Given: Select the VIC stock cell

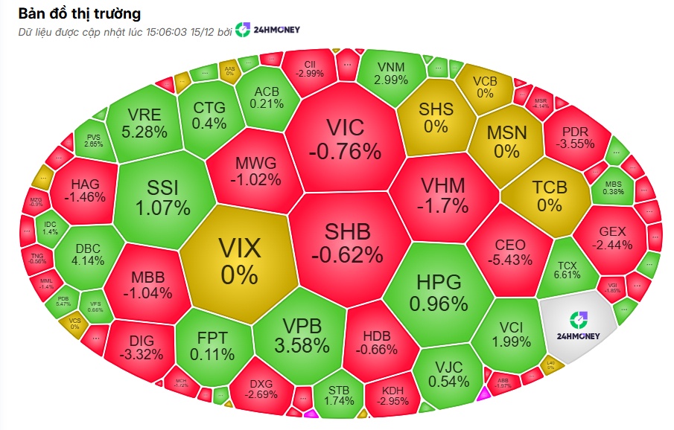Looking at the screenshot, I should 349,139.
